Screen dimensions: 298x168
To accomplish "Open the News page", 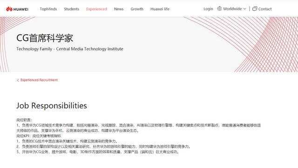I will coord(119,9).
